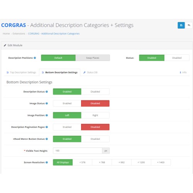Open Description Positions help icon
The height and width of the screenshot is (193, 193).
[x=35, y=58]
